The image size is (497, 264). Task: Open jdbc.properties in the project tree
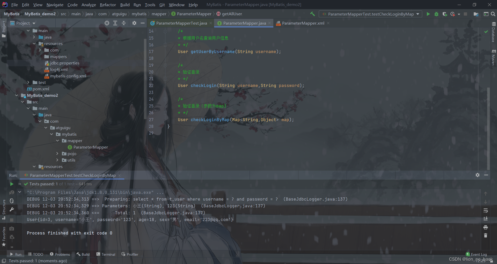[65, 63]
